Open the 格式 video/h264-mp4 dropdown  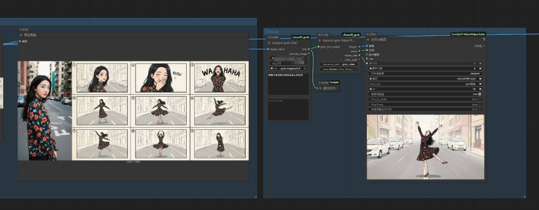point(425,79)
